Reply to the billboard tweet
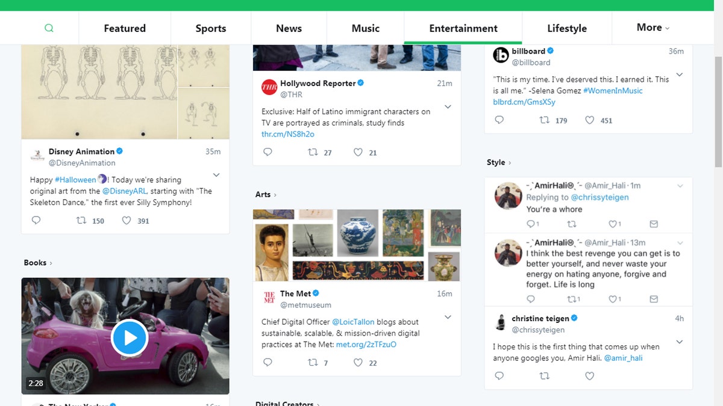Viewport: 723px width, 406px height. [499, 120]
